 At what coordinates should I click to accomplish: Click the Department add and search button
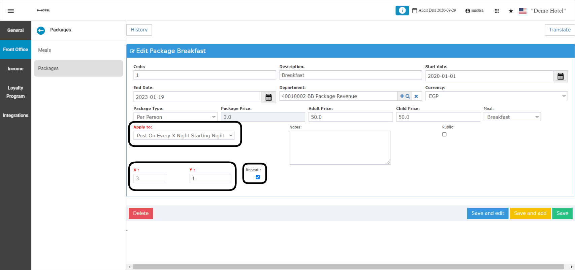(405, 96)
